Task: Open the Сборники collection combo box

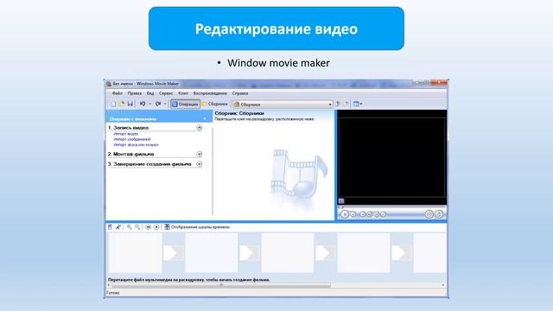Action: click(x=283, y=105)
